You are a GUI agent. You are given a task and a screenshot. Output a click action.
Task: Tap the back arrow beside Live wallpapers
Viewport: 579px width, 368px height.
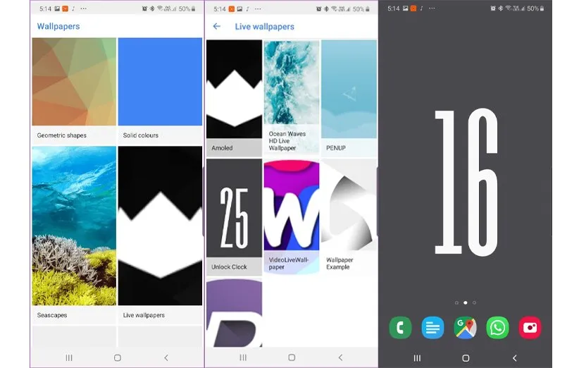point(217,27)
